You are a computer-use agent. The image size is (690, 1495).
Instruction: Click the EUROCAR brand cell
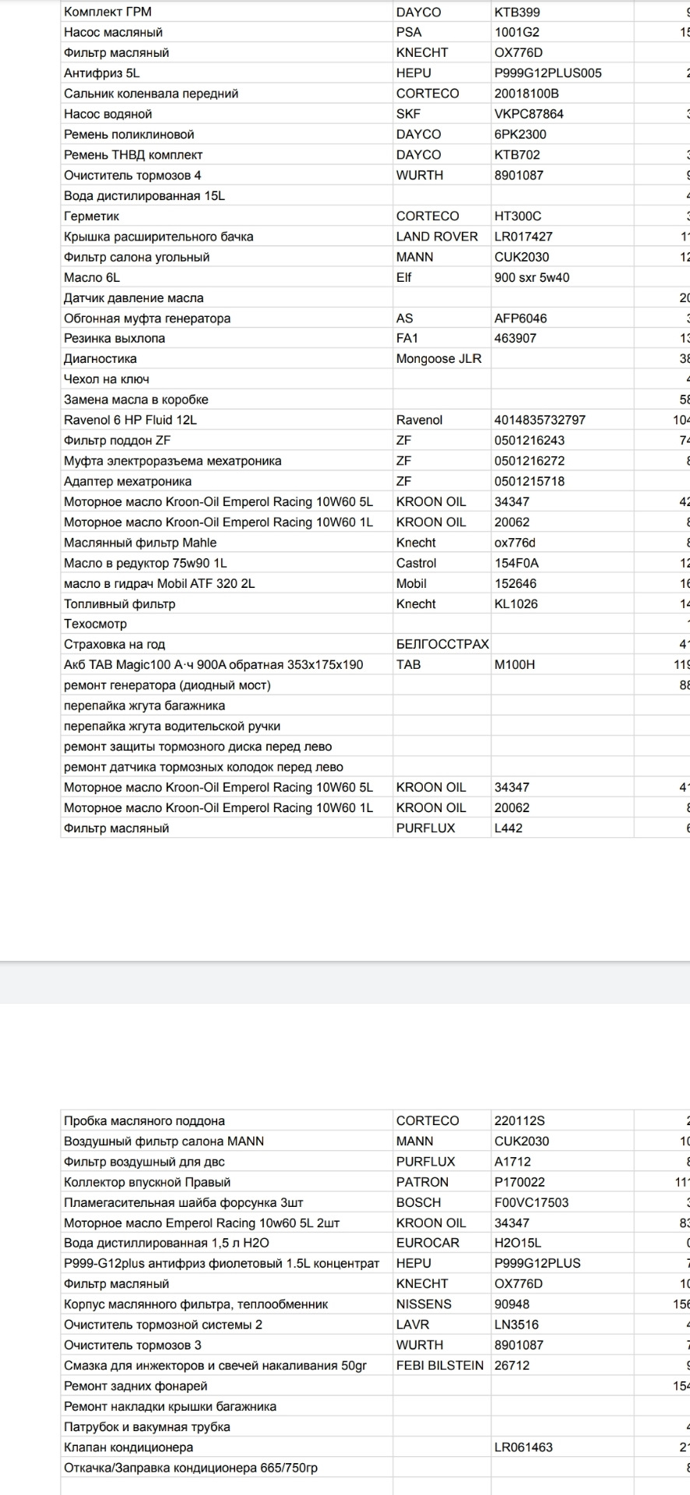442,1243
